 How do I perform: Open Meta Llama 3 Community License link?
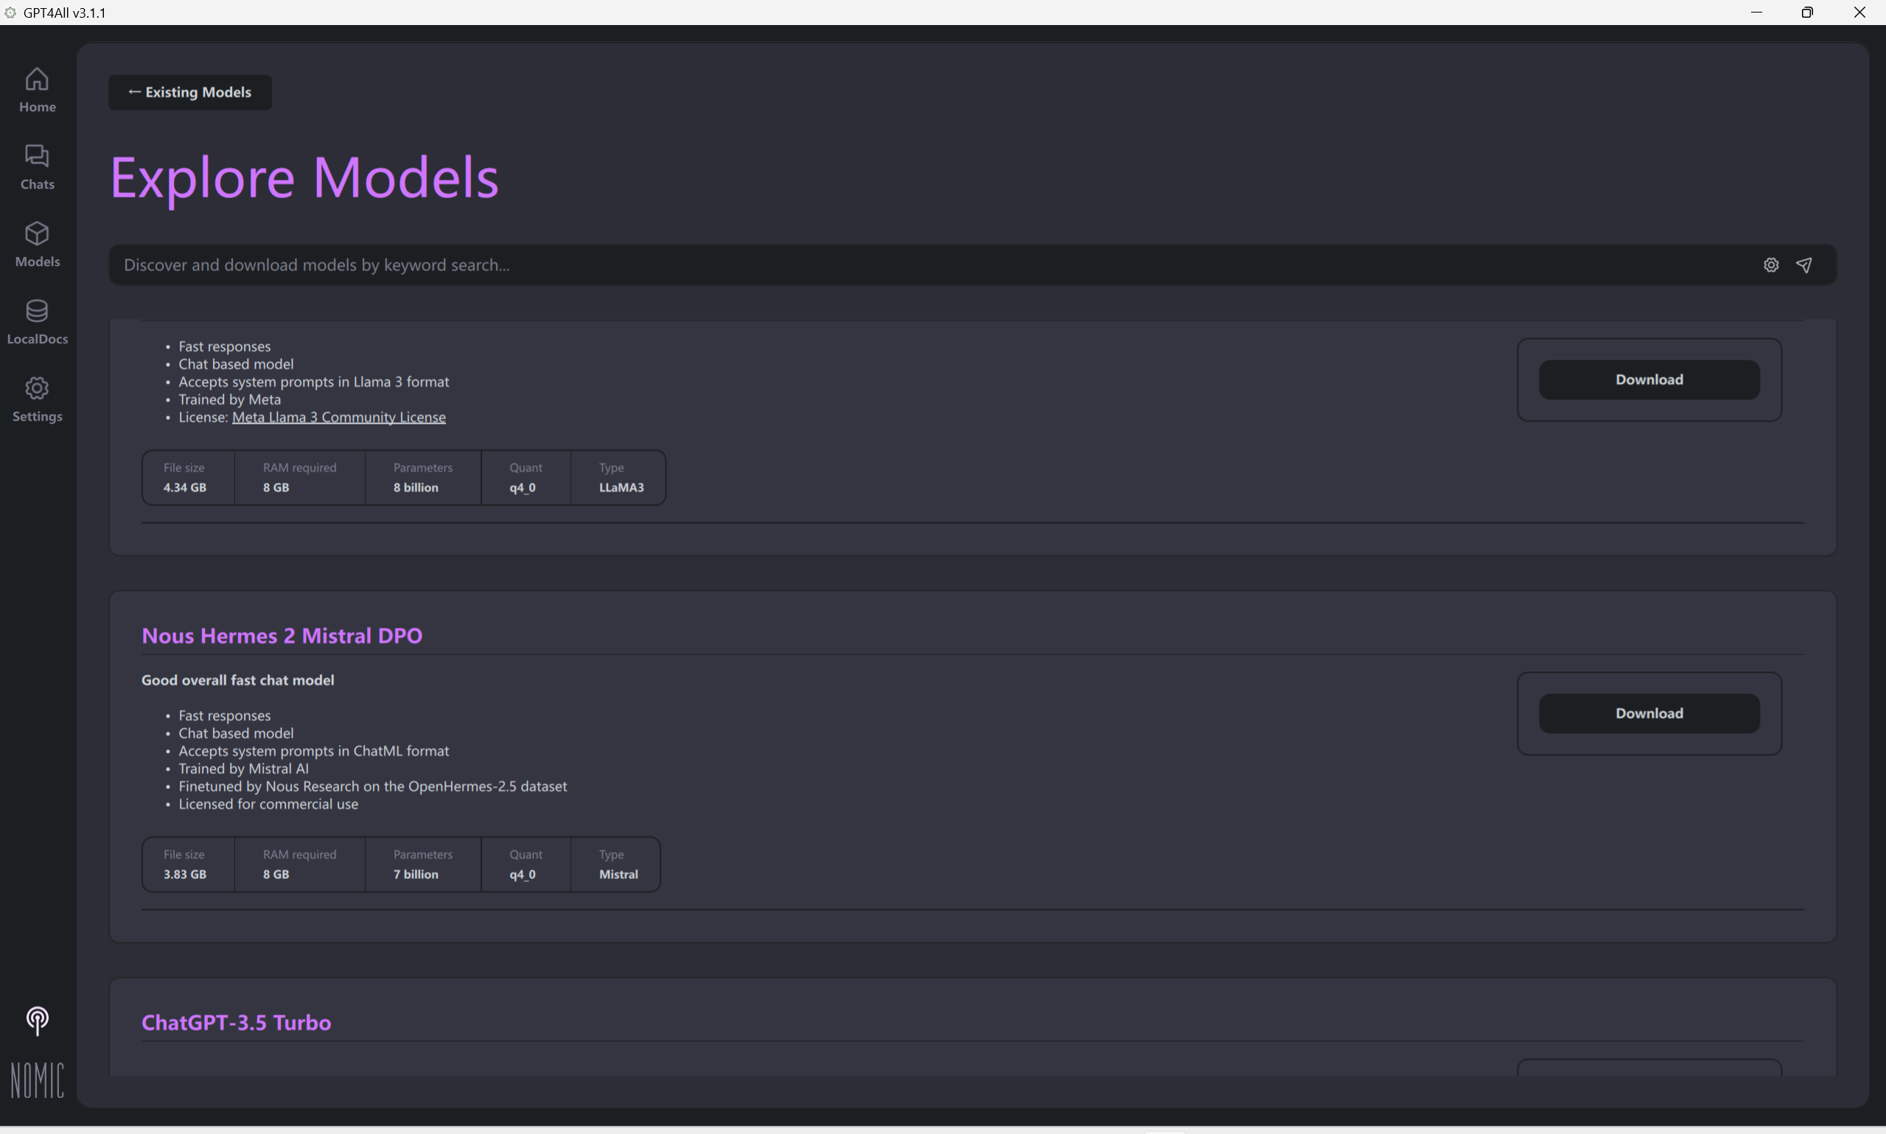coord(338,417)
